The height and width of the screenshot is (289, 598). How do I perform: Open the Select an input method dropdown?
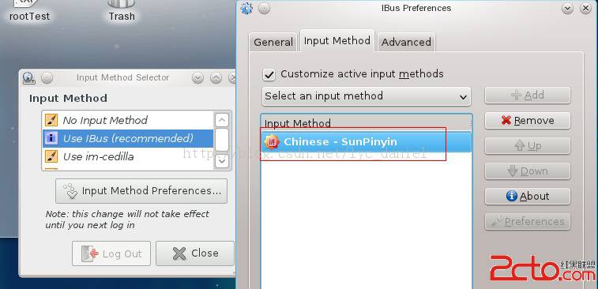[367, 96]
